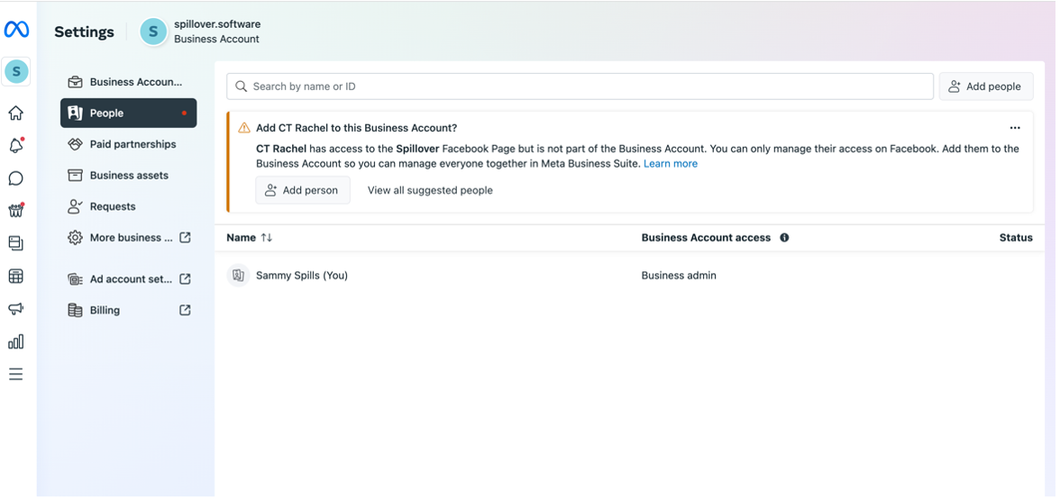Click spillover.software avatar in header
1060x501 pixels.
(x=153, y=32)
